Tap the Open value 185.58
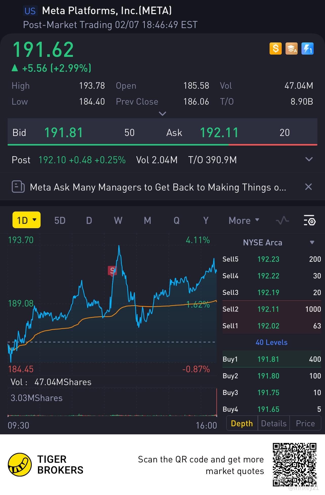325x495 pixels. (196, 86)
